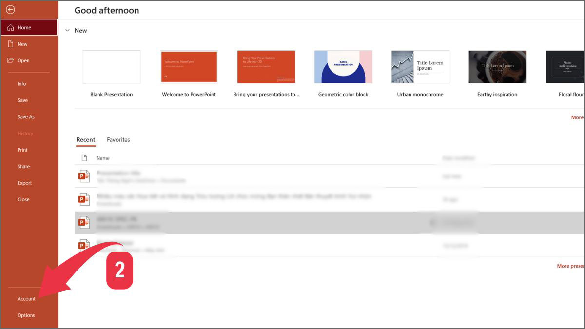Select the Geometric color block template
This screenshot has width=585, height=329.
coord(343,67)
